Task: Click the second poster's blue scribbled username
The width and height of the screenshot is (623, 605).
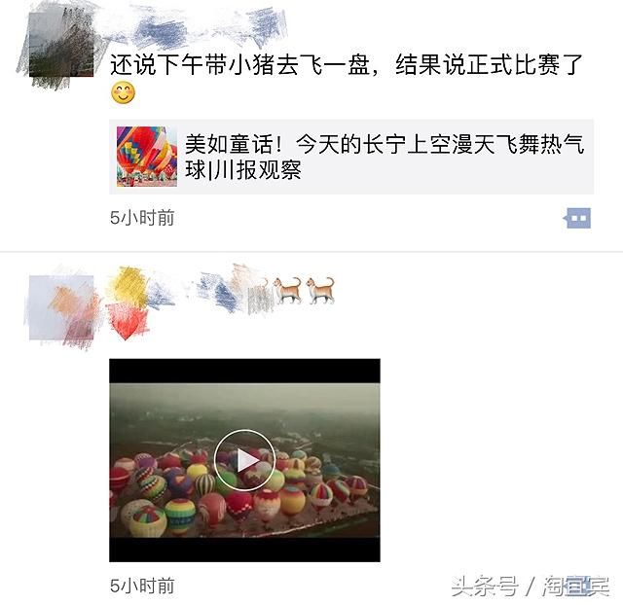Action: coord(218,292)
